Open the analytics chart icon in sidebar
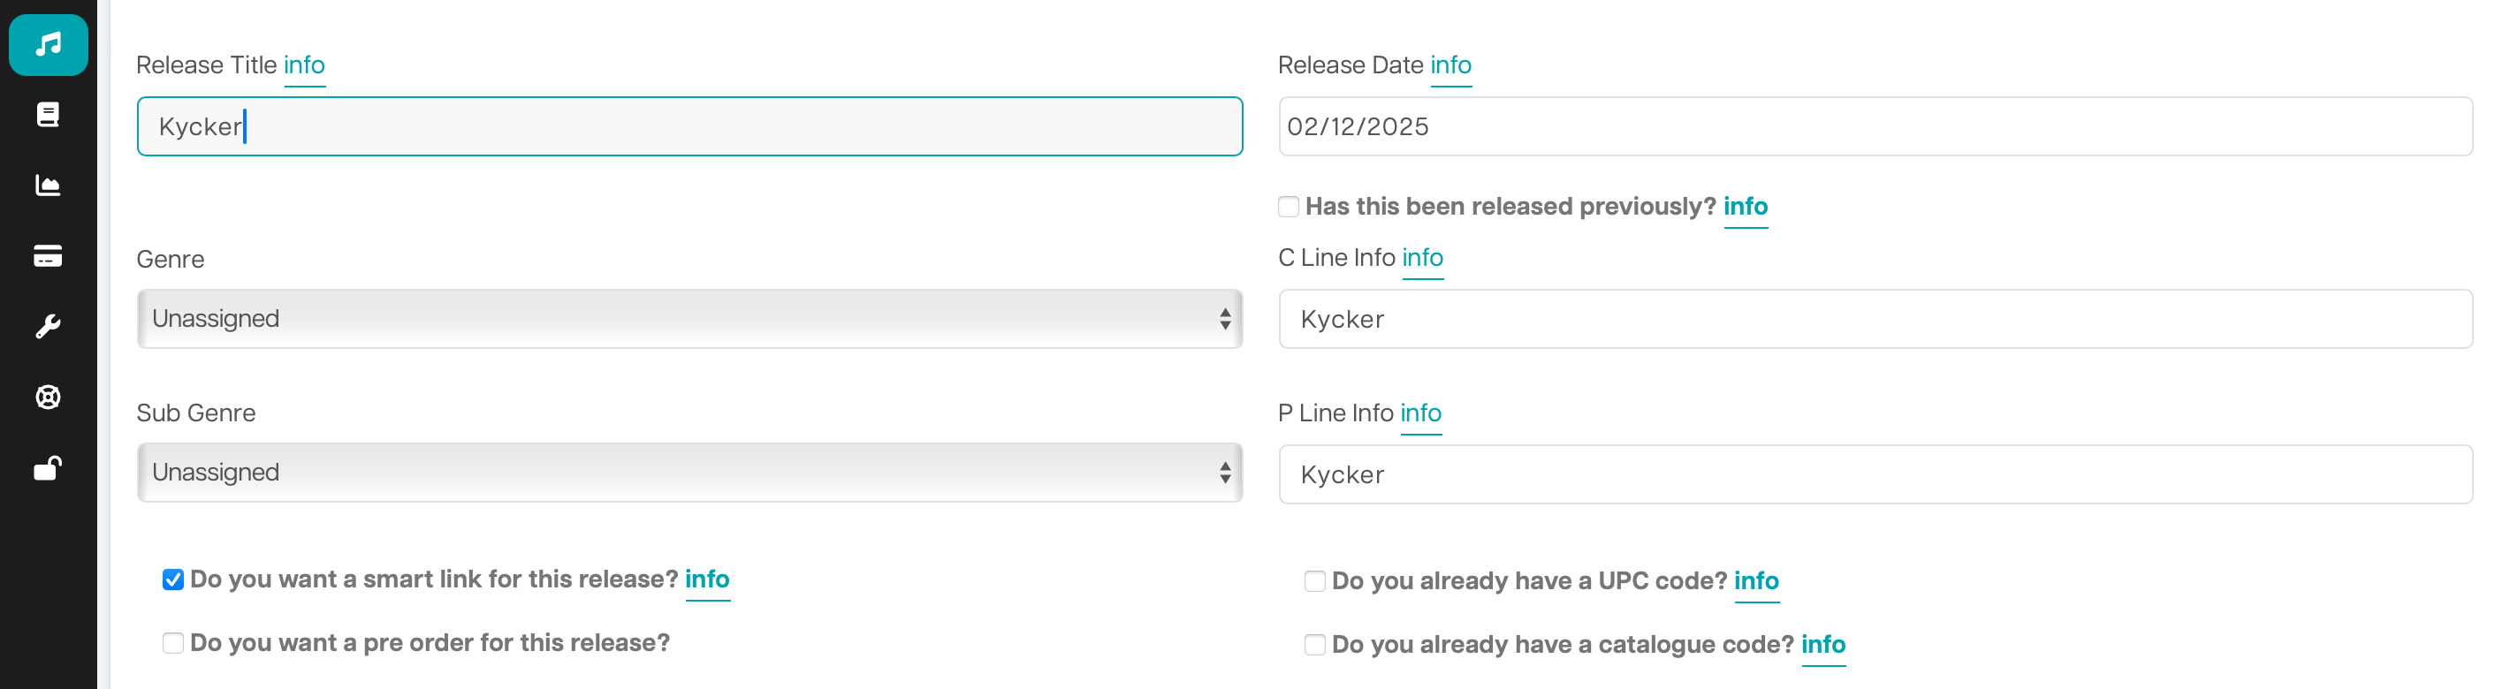Image resolution: width=2496 pixels, height=689 pixels. pyautogui.click(x=48, y=185)
